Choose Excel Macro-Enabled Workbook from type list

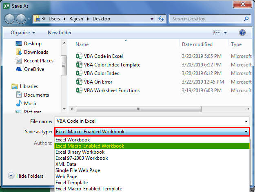(152, 146)
